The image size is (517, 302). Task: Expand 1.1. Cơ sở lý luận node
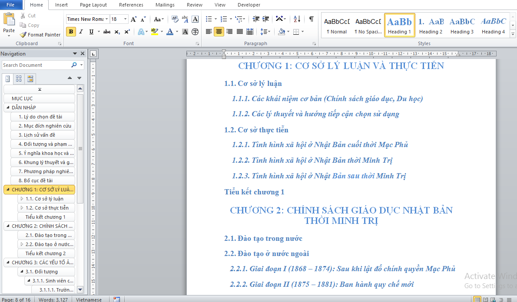(22, 199)
